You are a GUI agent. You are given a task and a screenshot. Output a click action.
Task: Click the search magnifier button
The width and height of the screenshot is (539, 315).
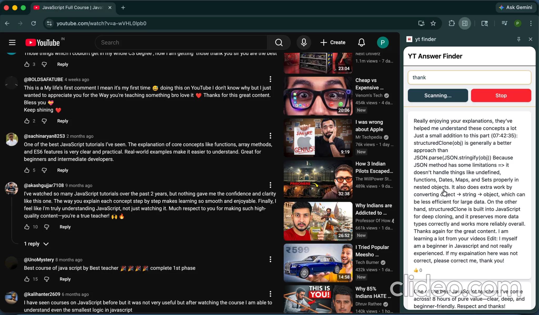(279, 42)
